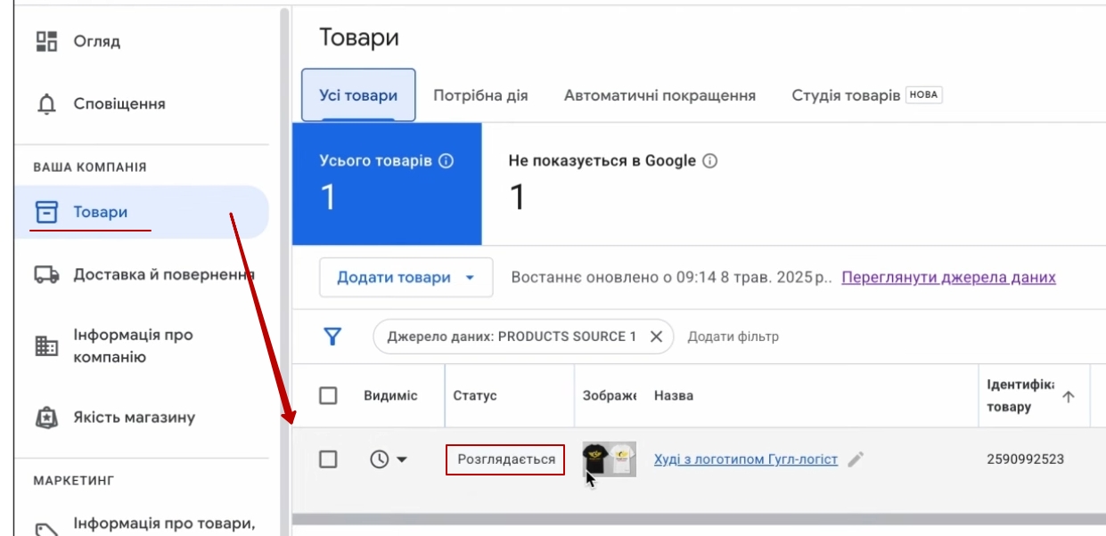This screenshot has width=1106, height=536.
Task: Open the Автоматичні покращення tab
Action: [x=660, y=95]
